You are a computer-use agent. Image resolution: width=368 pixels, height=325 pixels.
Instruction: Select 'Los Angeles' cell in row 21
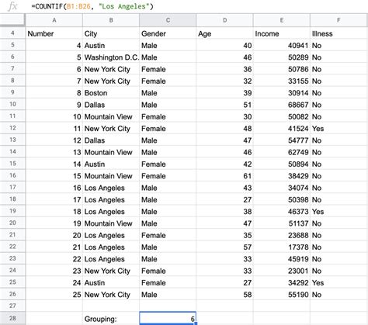click(x=111, y=235)
